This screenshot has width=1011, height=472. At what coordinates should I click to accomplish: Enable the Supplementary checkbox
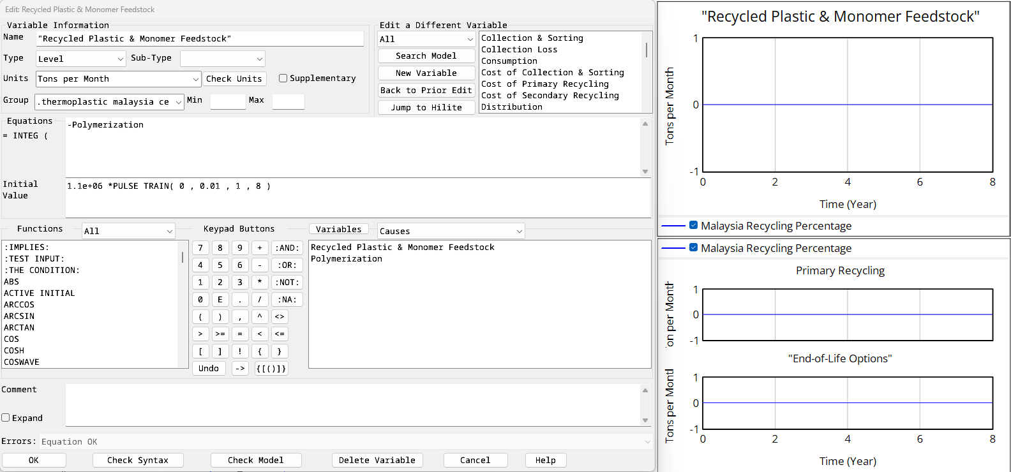coord(283,78)
